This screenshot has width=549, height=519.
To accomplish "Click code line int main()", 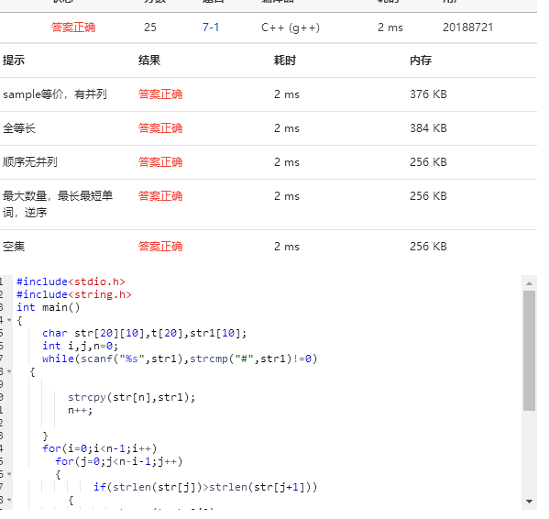I will click(49, 307).
